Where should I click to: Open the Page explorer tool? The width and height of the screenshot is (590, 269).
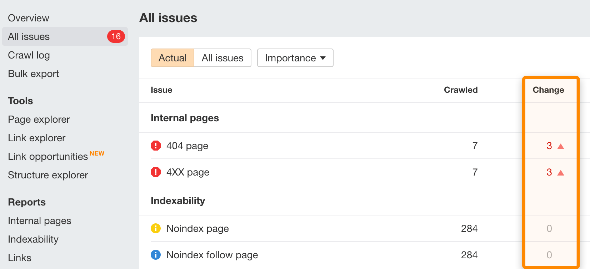[x=39, y=120]
